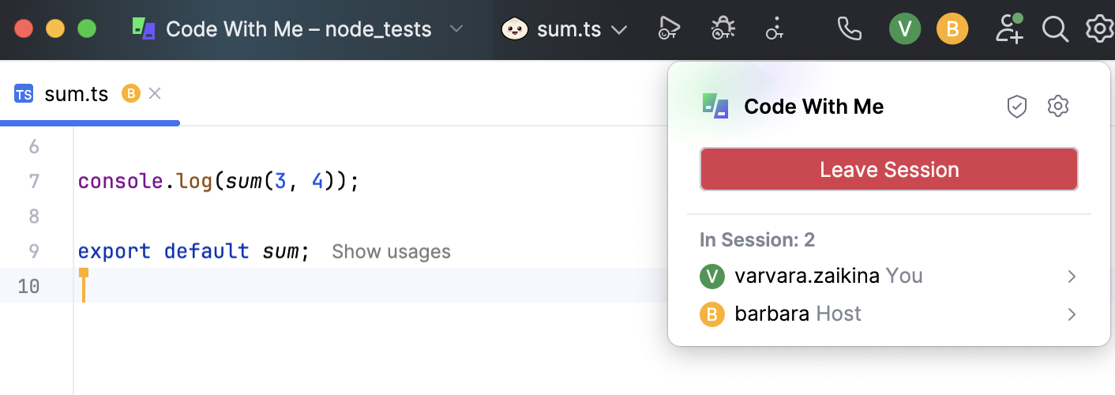Click the Debug bug icon in toolbar
This screenshot has height=395, width=1115.
tap(723, 29)
